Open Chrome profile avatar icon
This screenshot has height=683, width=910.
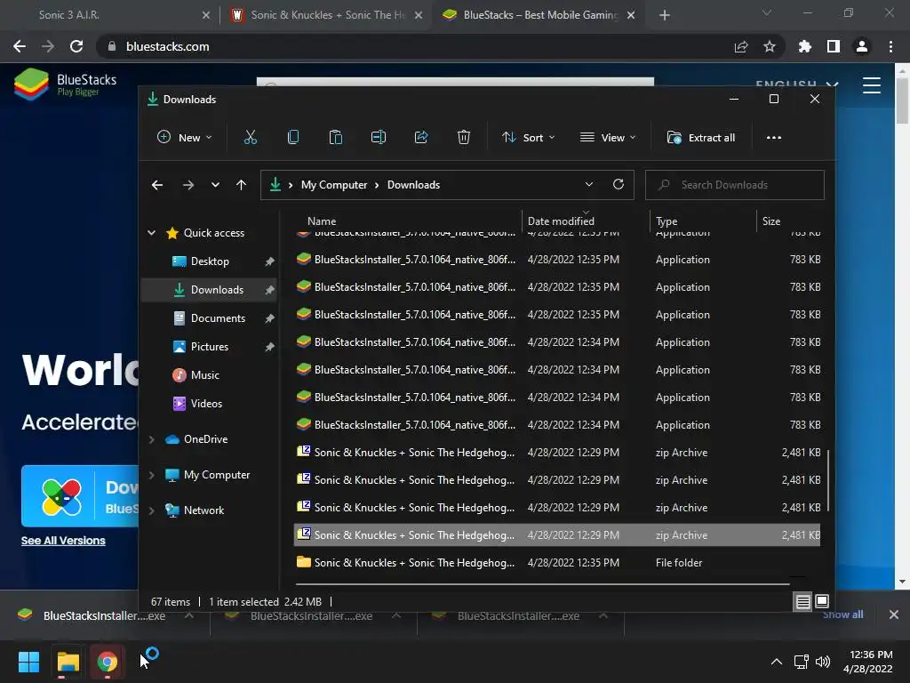[862, 46]
